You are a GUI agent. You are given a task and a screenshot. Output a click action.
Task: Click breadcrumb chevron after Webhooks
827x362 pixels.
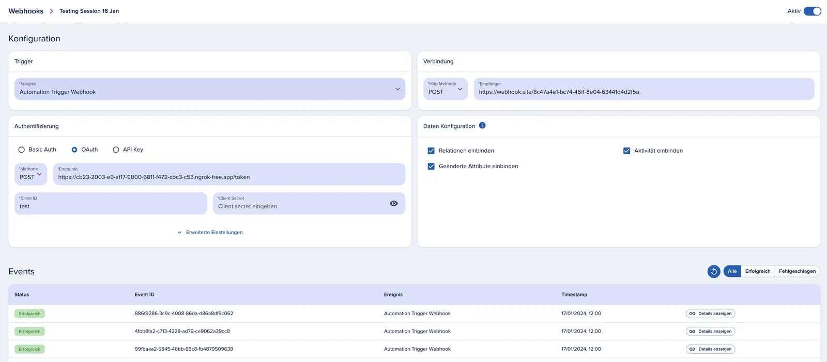pyautogui.click(x=51, y=11)
